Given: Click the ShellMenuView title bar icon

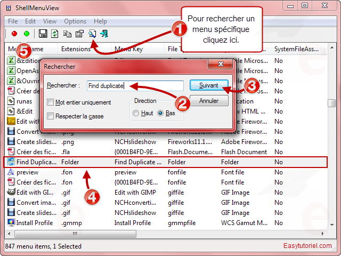Looking at the screenshot, I should (9, 8).
